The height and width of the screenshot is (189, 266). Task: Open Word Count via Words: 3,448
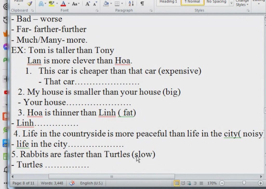(x=52, y=183)
